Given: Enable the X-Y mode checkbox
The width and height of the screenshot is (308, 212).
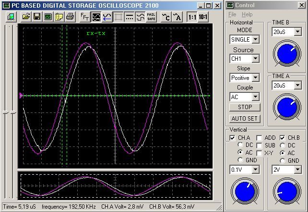Looking at the screenshot, I should click(x=259, y=153).
